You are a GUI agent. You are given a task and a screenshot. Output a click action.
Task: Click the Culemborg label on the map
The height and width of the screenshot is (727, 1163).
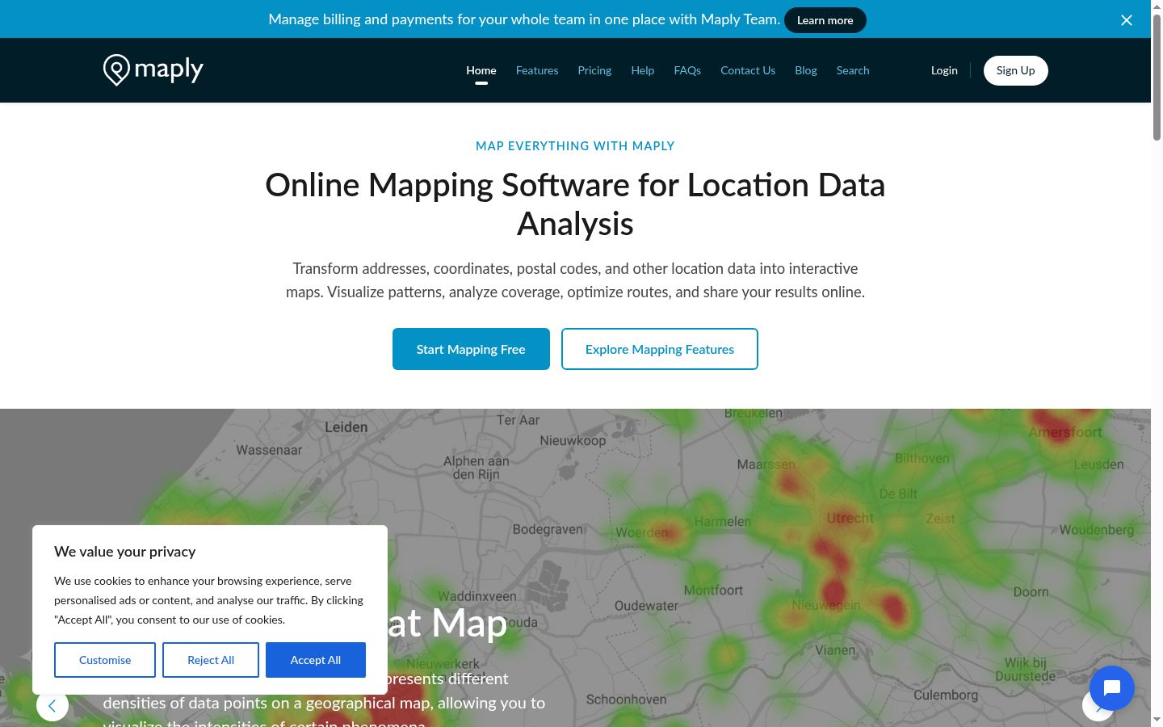[946, 695]
